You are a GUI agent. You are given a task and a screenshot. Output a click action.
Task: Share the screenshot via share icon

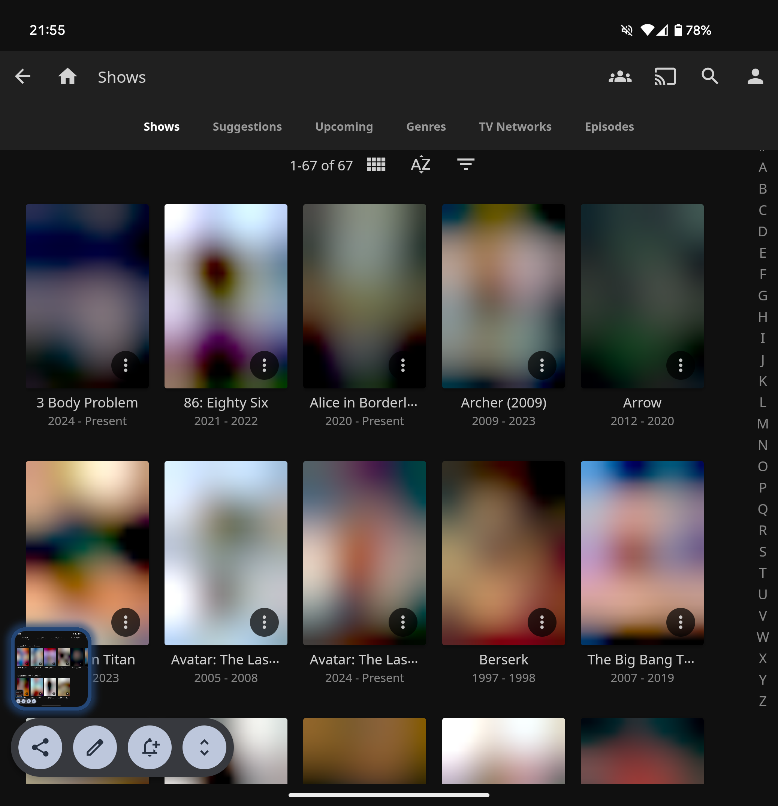(40, 747)
